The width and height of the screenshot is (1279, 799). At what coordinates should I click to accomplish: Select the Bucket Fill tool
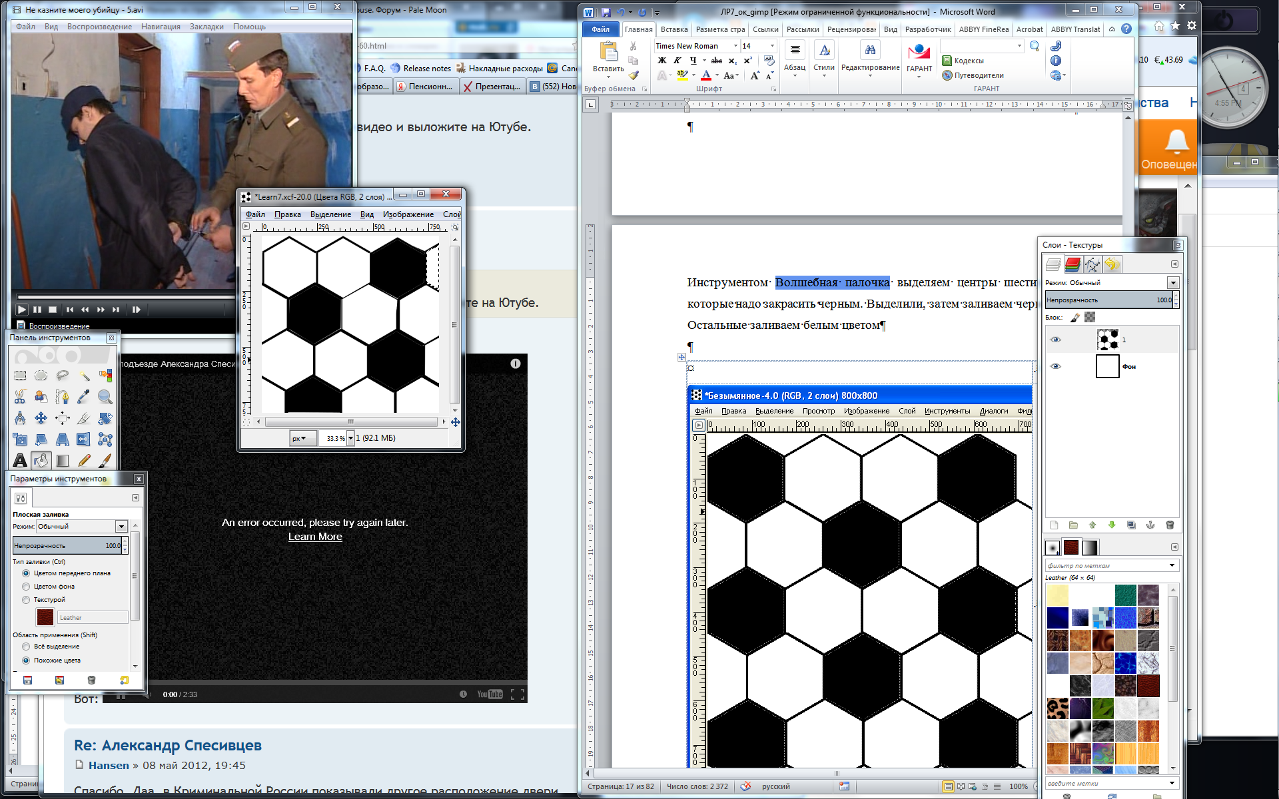41,460
